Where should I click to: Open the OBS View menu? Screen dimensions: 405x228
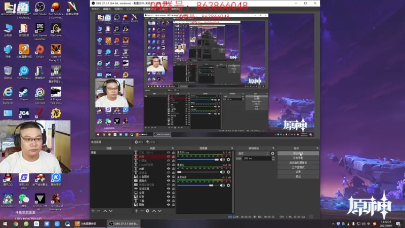tap(118, 9)
